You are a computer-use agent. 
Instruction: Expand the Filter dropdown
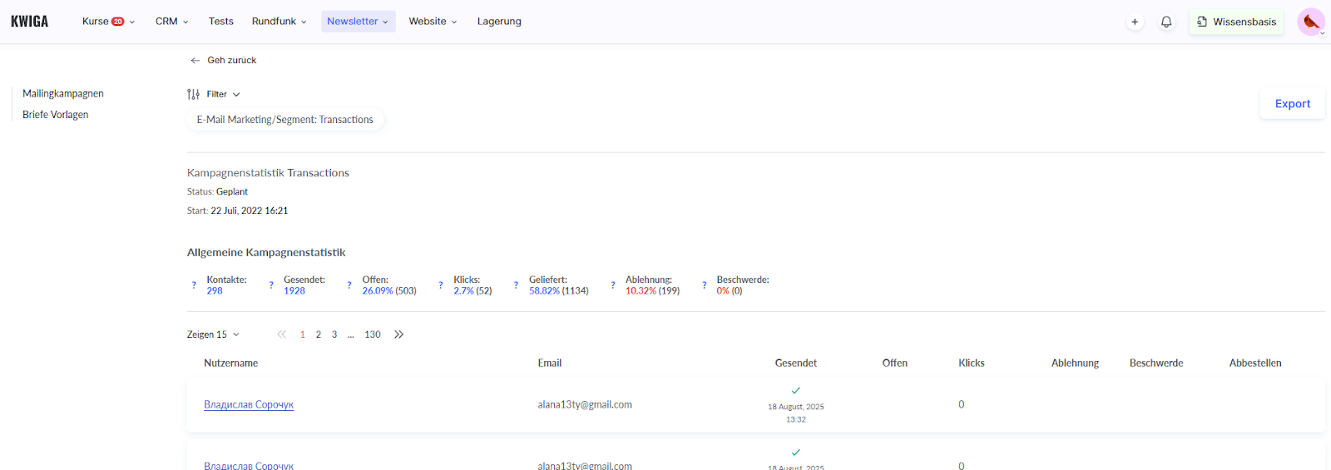[215, 94]
